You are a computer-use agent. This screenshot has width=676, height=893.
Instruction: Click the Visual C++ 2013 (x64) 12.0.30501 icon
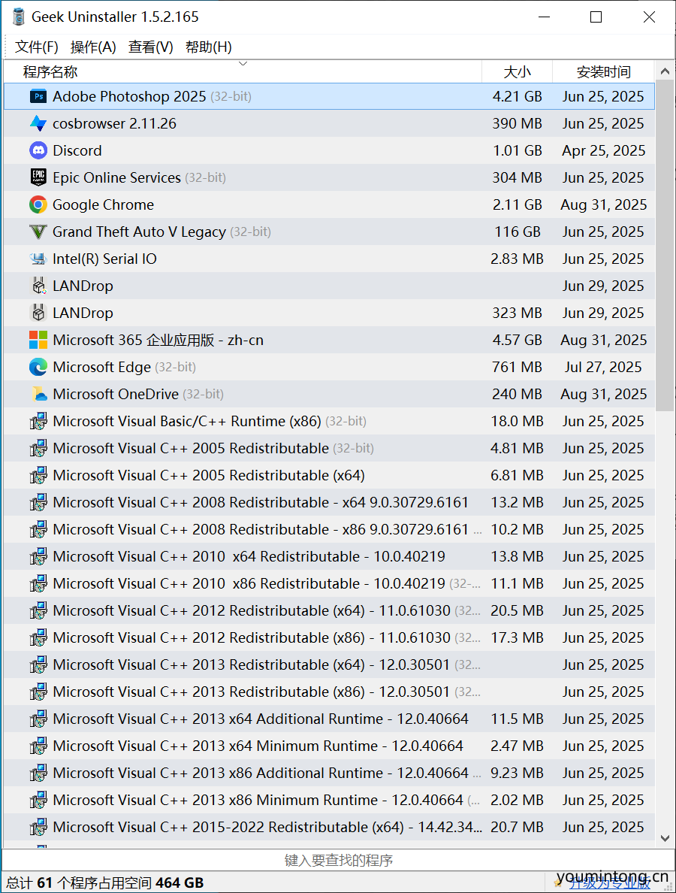coord(38,664)
